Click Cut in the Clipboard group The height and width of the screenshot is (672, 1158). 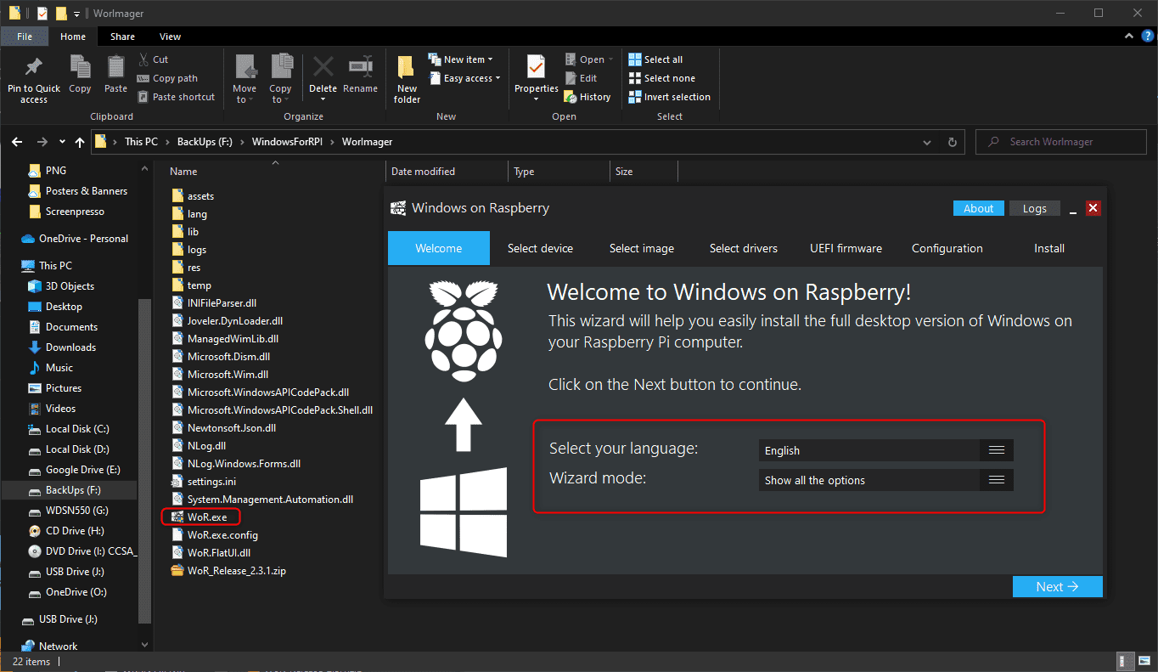click(153, 59)
